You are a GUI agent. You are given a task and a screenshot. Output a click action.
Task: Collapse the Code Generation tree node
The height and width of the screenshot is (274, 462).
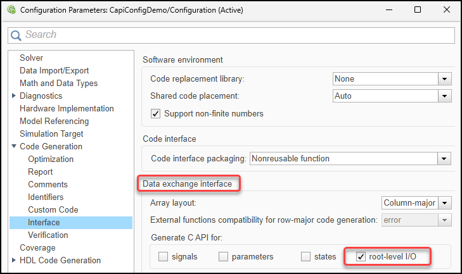[14, 147]
